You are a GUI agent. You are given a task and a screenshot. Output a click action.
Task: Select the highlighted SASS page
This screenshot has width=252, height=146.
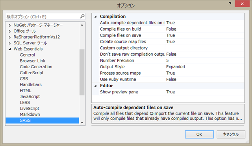tap(43, 120)
